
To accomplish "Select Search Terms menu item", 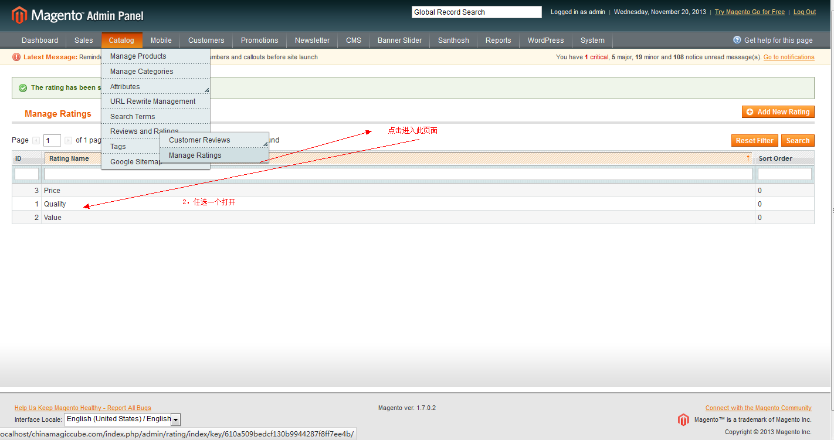I will [155, 117].
